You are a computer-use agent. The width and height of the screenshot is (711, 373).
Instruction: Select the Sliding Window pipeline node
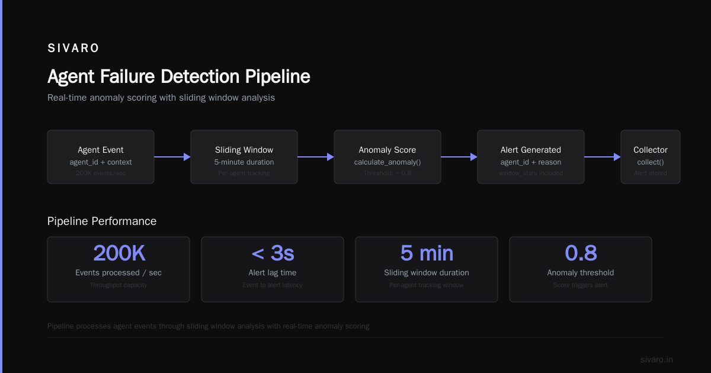pos(244,157)
